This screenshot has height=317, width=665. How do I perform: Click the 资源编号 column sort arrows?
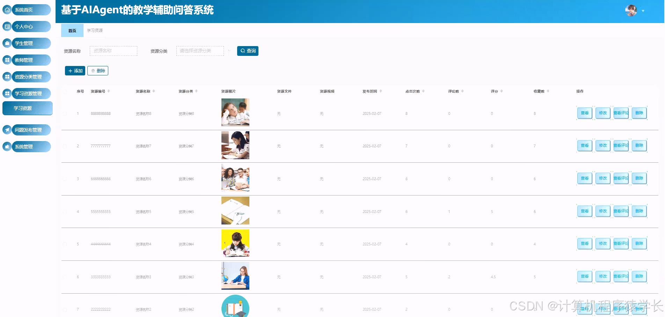[x=109, y=91]
